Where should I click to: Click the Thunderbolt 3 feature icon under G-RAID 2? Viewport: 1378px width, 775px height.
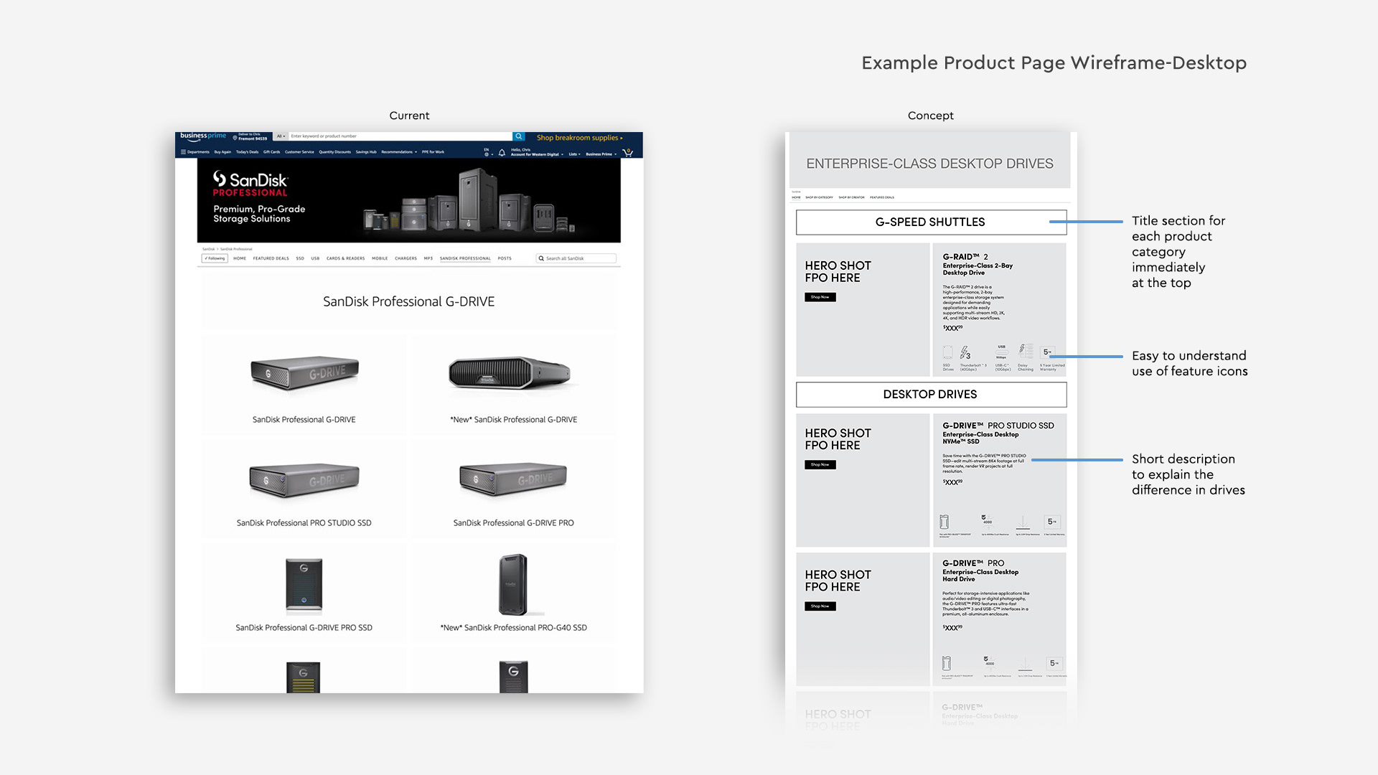[x=965, y=353]
